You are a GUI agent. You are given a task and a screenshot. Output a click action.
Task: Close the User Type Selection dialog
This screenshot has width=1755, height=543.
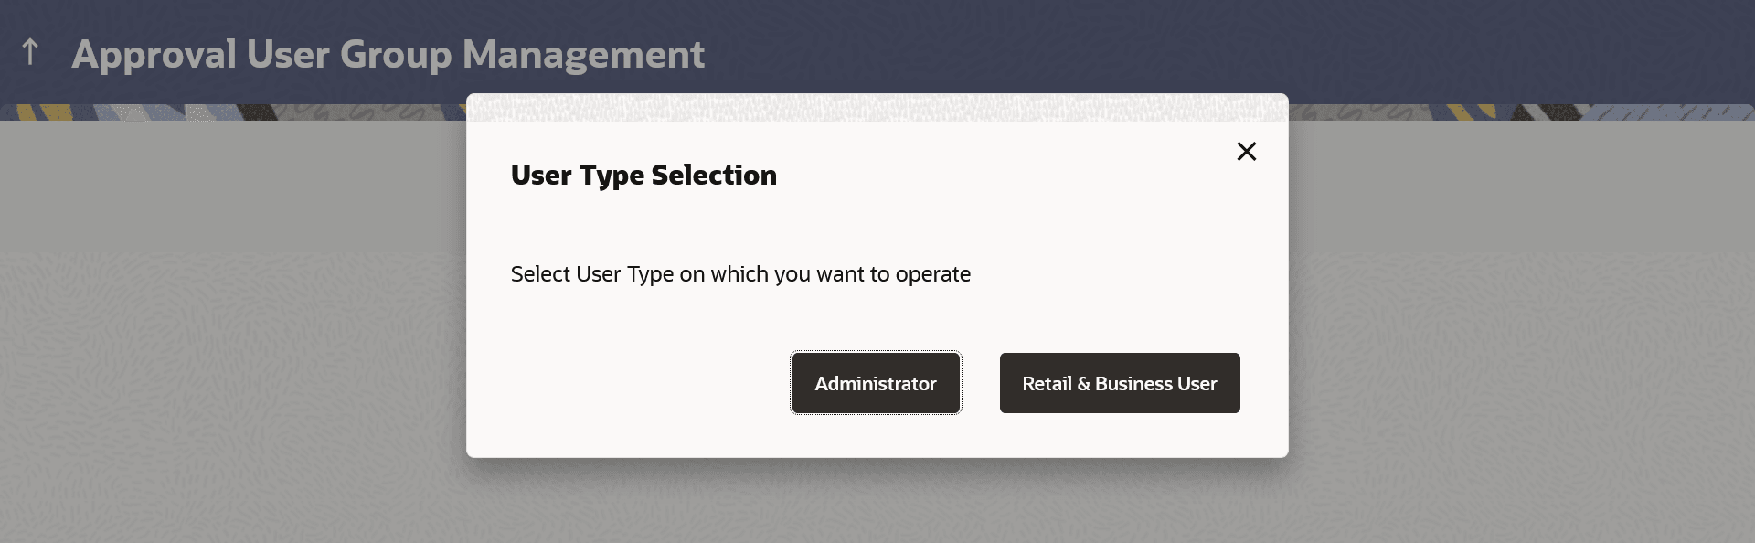(1246, 152)
